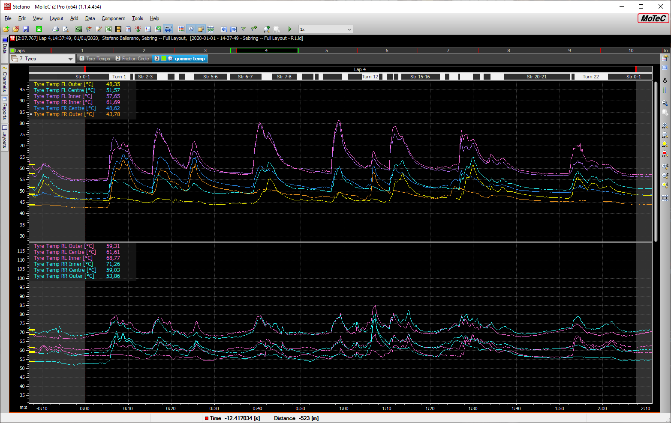This screenshot has height=423, width=671.
Task: Open the Channels side panel tab
Action: pyautogui.click(x=5, y=79)
